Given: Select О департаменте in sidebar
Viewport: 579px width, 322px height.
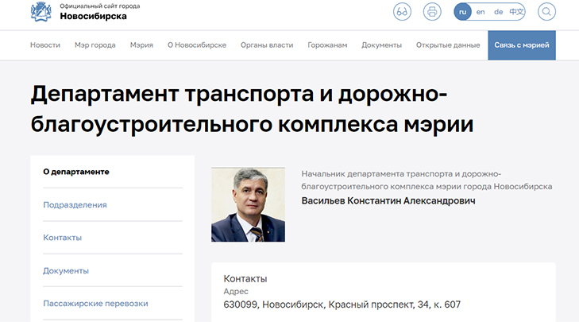Looking at the screenshot, I should point(76,172).
